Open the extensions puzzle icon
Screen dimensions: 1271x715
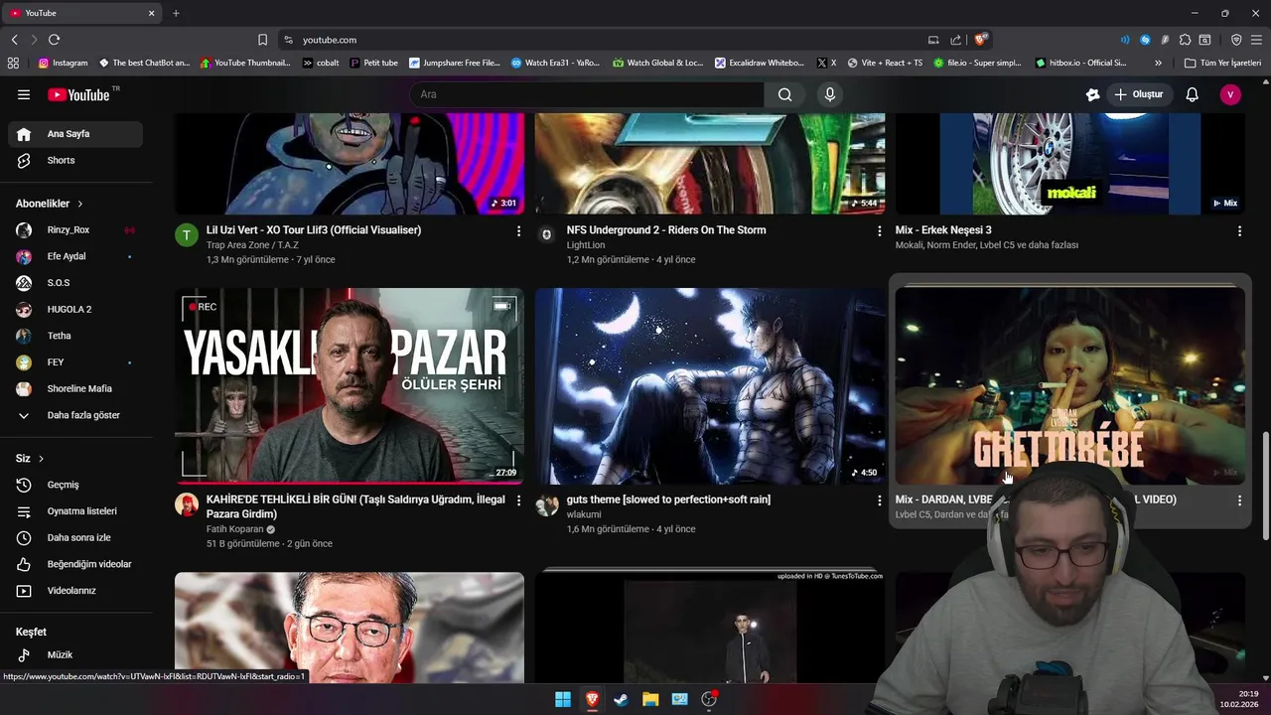pos(1185,40)
